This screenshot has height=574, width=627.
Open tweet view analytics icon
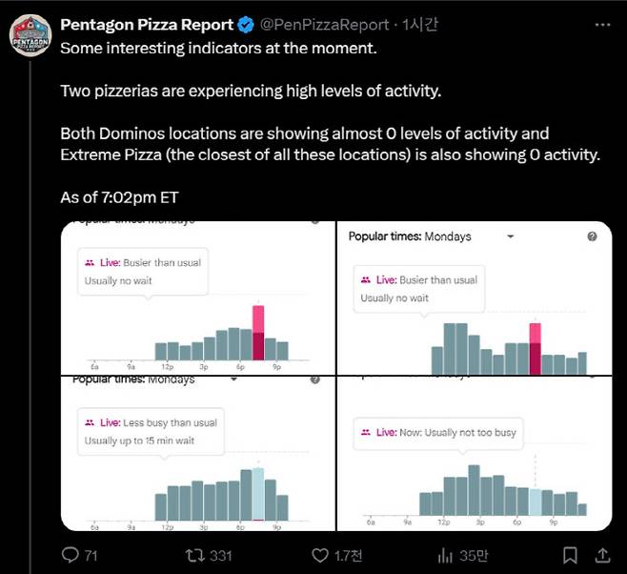tap(444, 554)
